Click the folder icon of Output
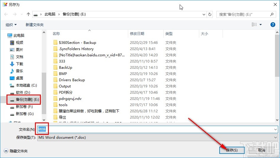Image resolution: width=280 pixels, height=158 pixels. pos(56,86)
